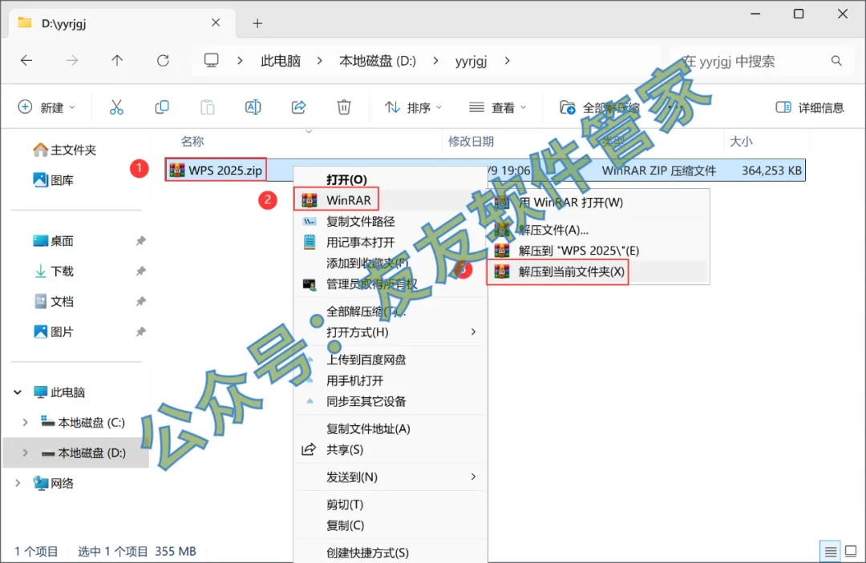
Task: Refresh the current folder view
Action: coord(162,61)
